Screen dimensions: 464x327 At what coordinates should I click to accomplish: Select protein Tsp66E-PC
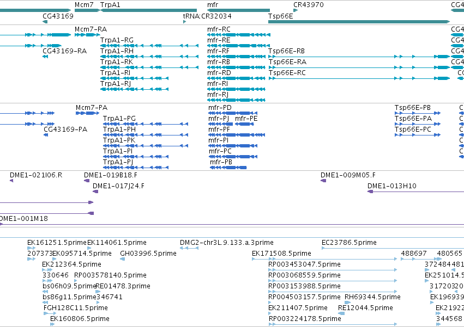click(x=418, y=135)
